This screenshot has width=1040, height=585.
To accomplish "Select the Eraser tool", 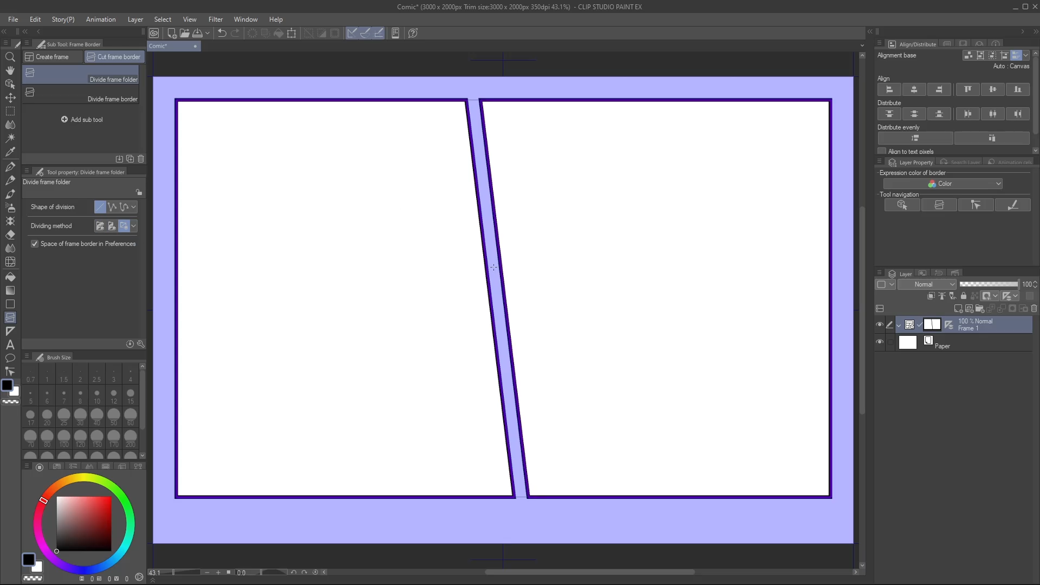I will (x=10, y=235).
